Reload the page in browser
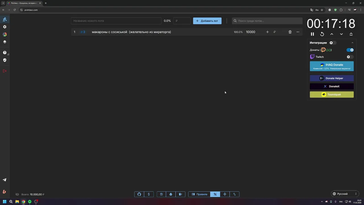The image size is (364, 205). point(15,10)
